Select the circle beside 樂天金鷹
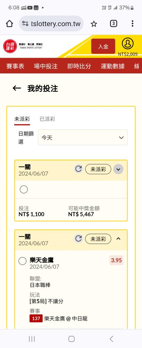The width and height of the screenshot is (142, 348). [22, 261]
